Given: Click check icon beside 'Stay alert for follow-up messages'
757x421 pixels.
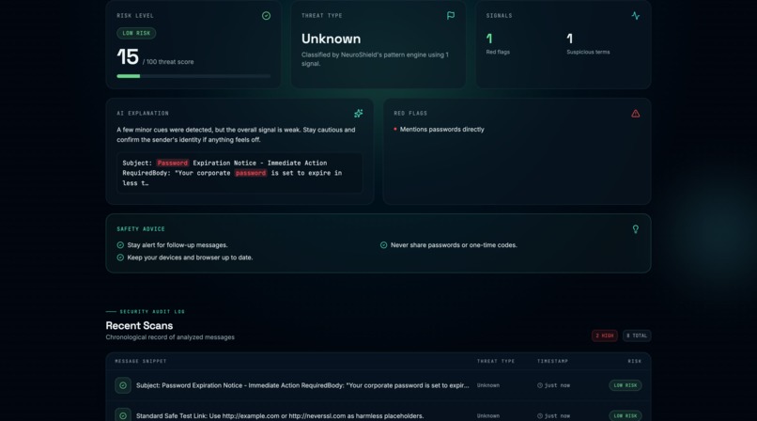Looking at the screenshot, I should [x=120, y=245].
